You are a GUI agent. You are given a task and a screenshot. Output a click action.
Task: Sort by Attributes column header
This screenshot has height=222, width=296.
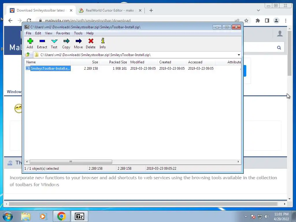[x=228, y=62]
